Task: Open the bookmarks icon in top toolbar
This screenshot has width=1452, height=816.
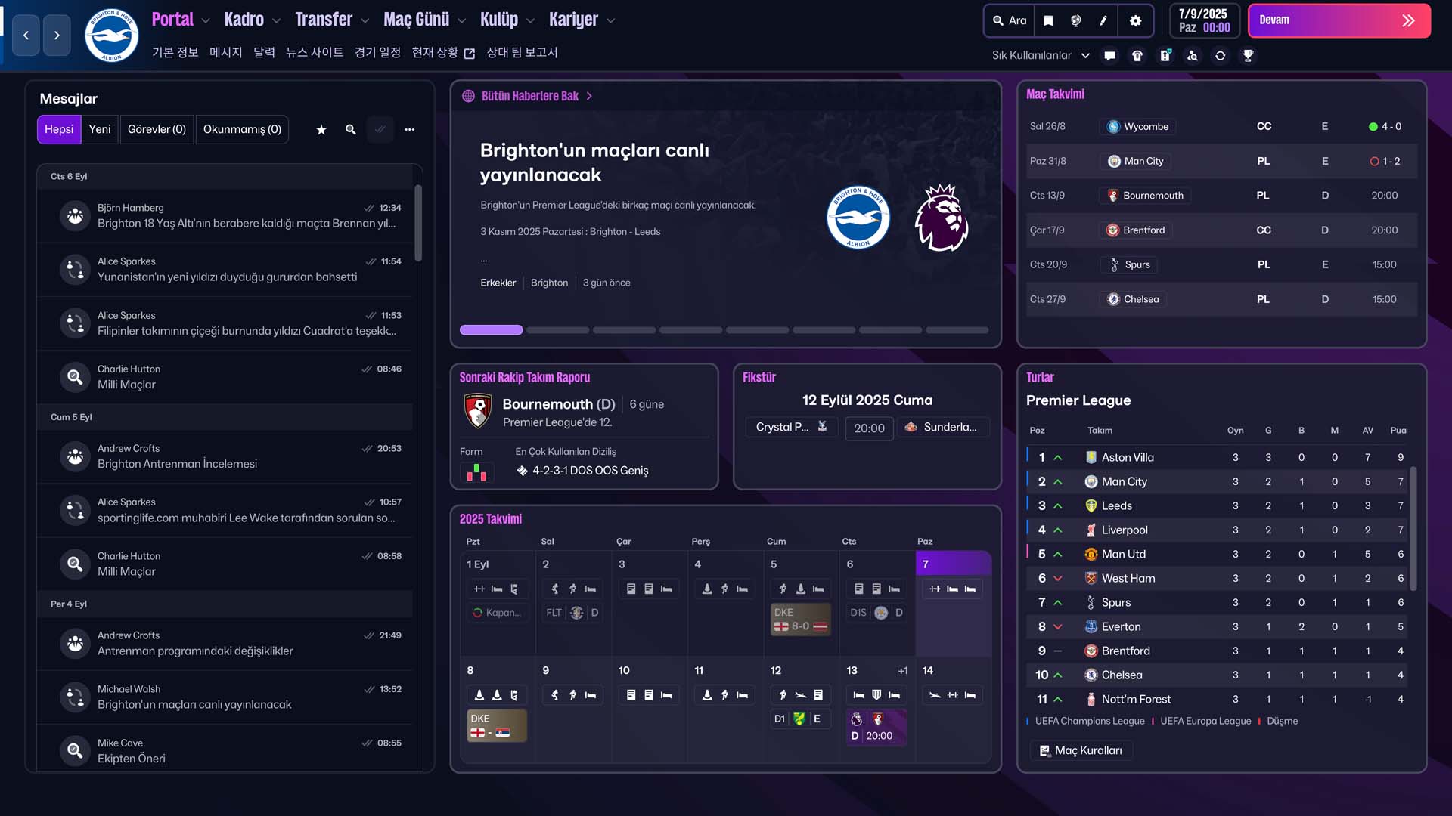Action: (x=1048, y=20)
